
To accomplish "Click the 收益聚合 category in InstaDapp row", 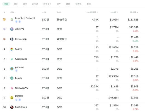I will click(62, 39).
